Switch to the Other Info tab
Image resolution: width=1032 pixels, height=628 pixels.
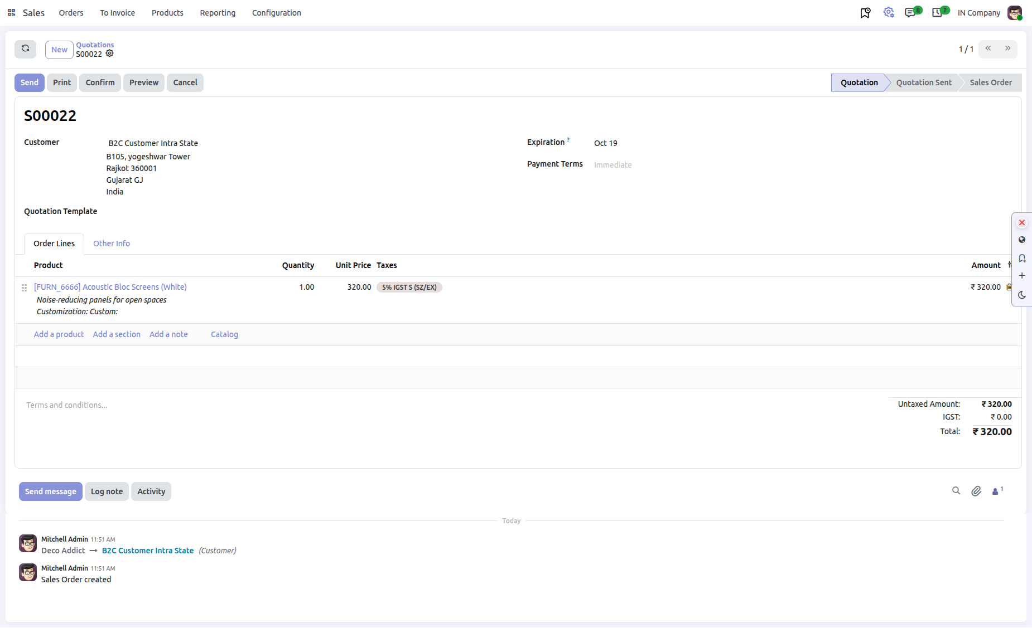(112, 244)
